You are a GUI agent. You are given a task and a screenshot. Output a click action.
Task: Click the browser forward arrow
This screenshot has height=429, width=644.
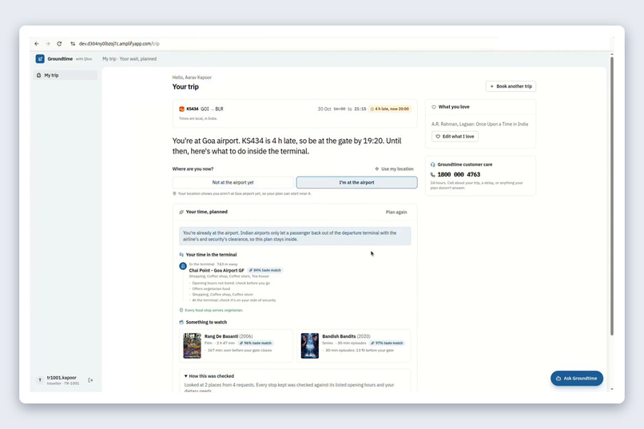click(x=48, y=43)
